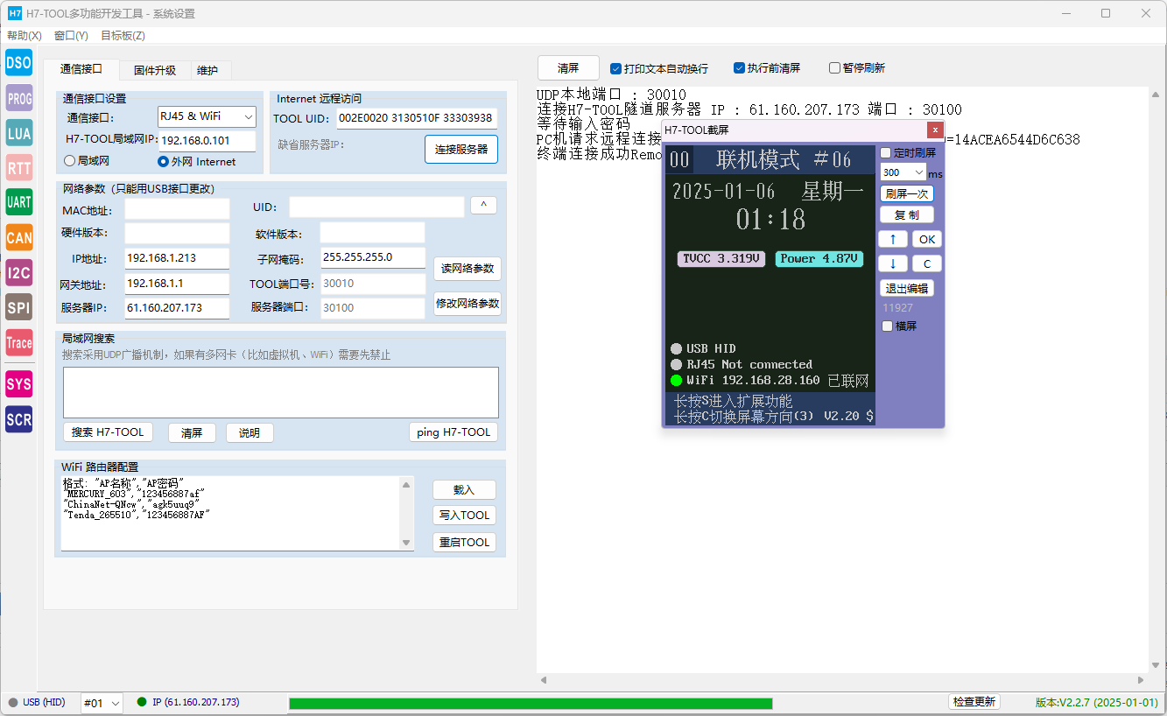The width and height of the screenshot is (1167, 716).
Task: Click the 读网络参数 button
Action: pyautogui.click(x=468, y=268)
